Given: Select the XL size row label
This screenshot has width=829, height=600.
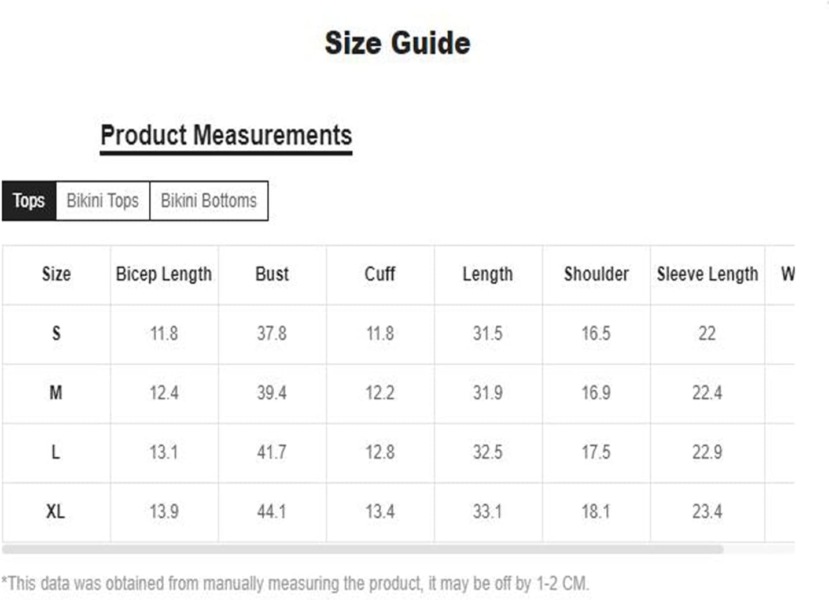Looking at the screenshot, I should [56, 512].
